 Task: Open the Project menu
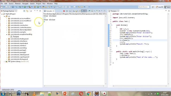[x=38, y=3]
